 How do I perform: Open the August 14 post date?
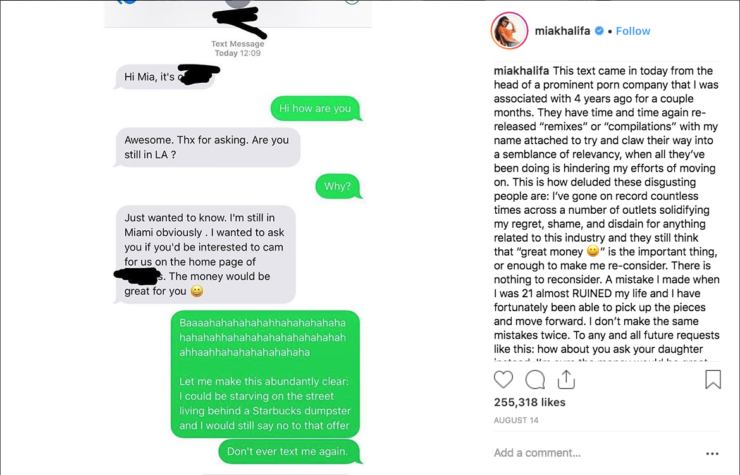(x=516, y=420)
